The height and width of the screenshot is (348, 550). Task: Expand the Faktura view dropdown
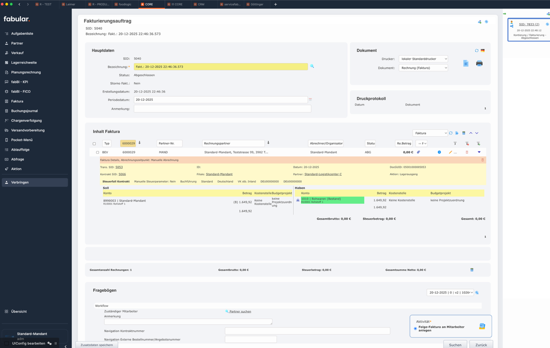430,133
